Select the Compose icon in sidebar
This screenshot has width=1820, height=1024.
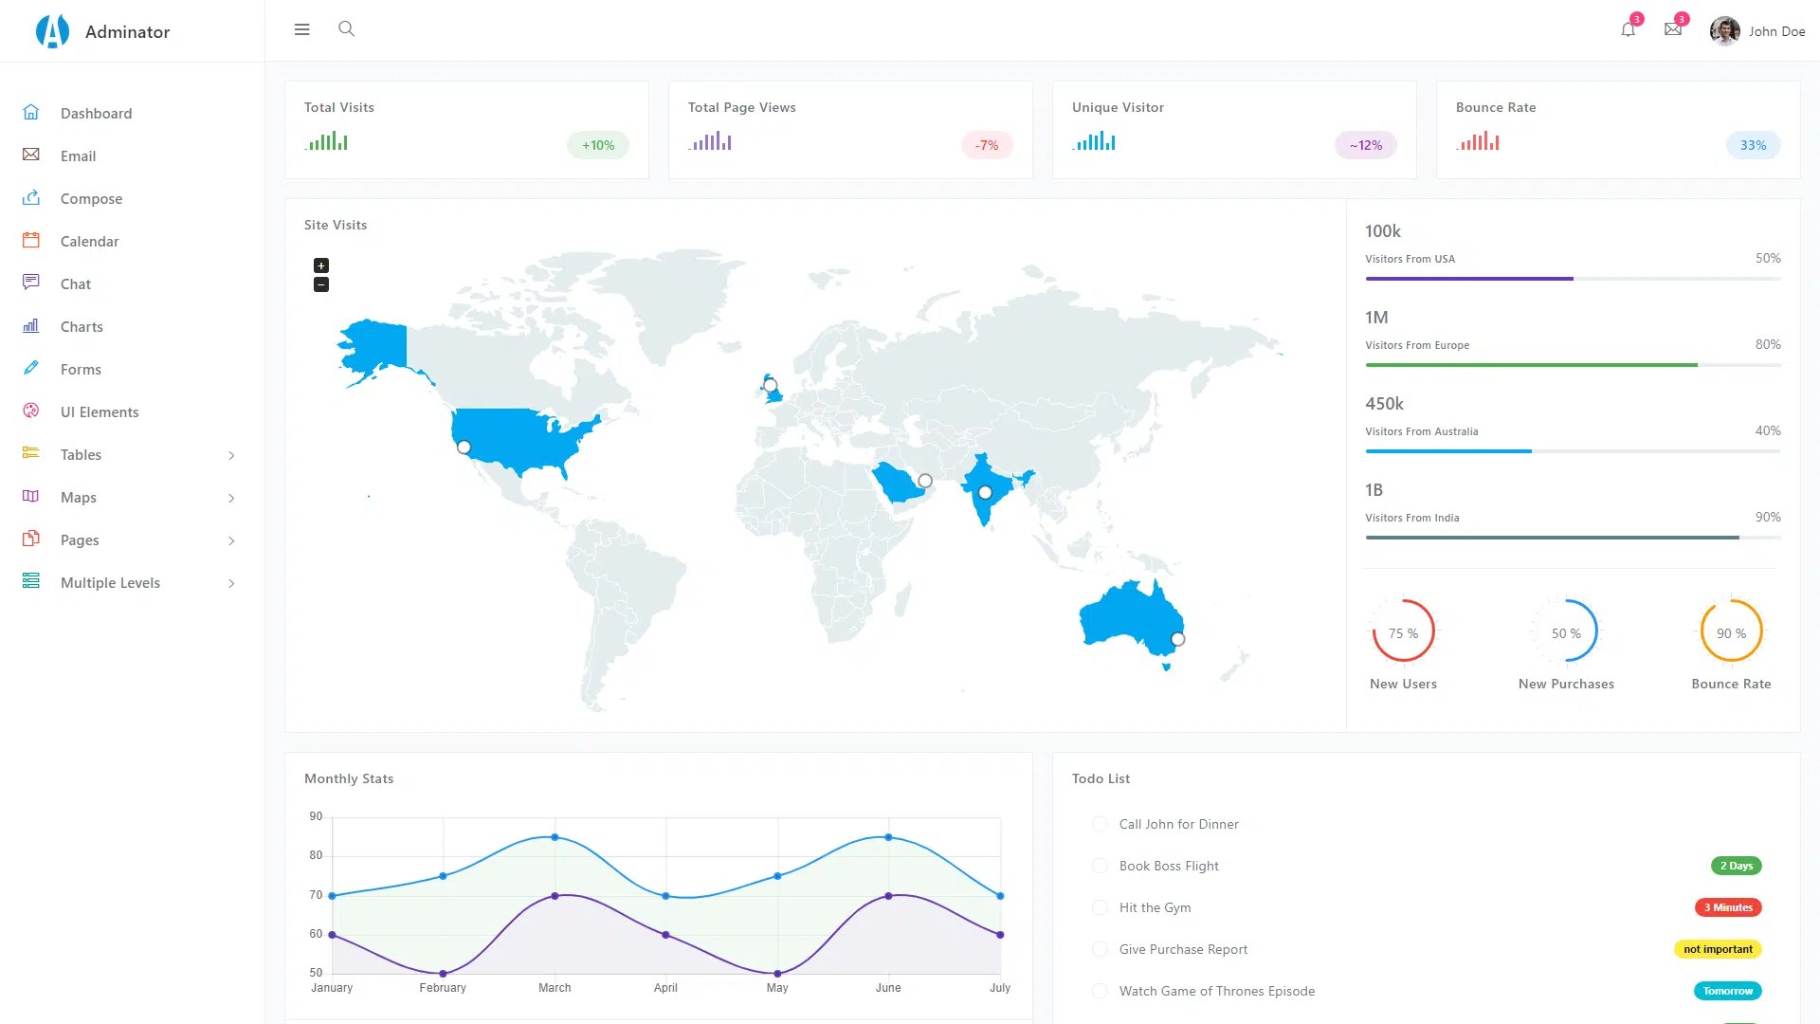click(x=31, y=198)
